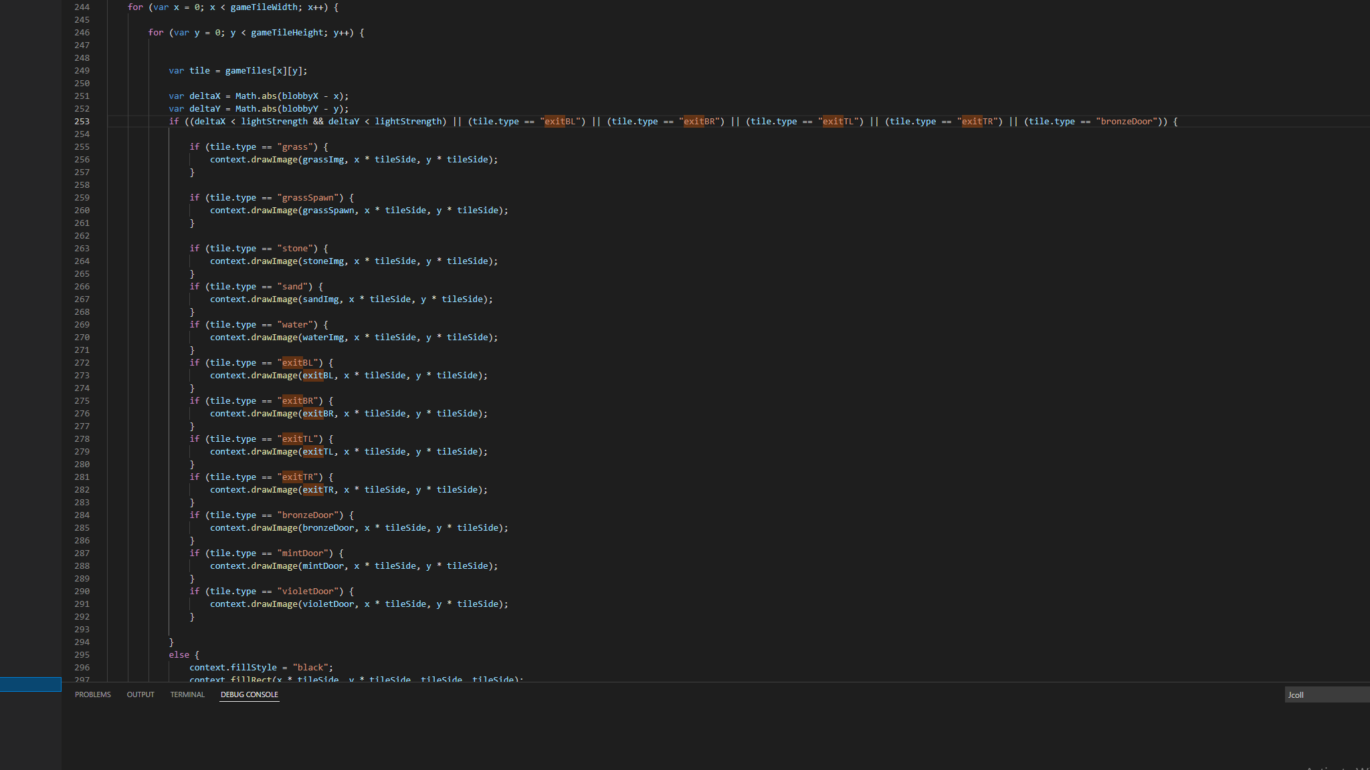Click line number 284 in the gutter
1370x770 pixels.
[82, 515]
